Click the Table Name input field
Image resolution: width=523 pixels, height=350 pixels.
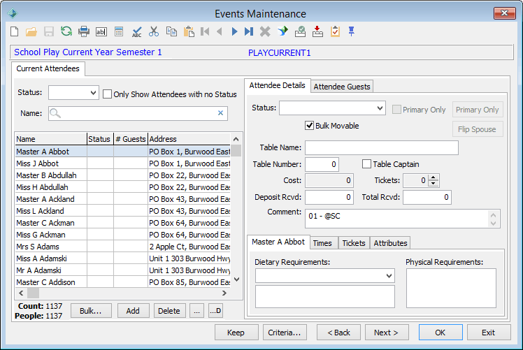pyautogui.click(x=382, y=147)
